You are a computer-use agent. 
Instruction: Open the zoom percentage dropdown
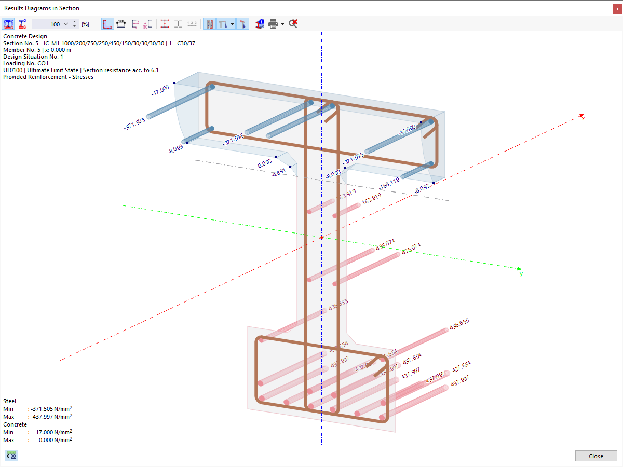[65, 24]
